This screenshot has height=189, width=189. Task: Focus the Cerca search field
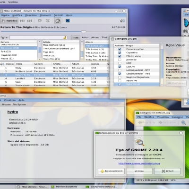(39, 37)
